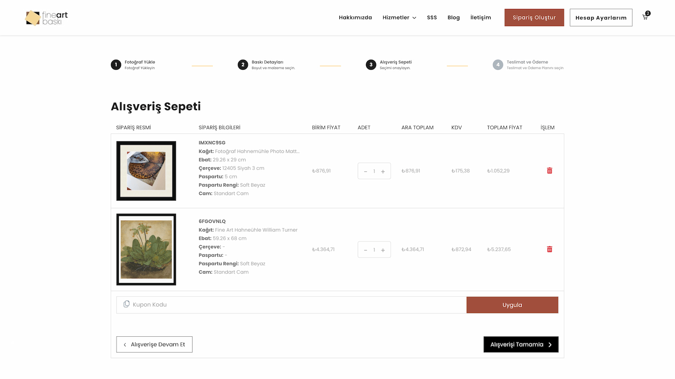Delete the IMXNC9SG order item
This screenshot has height=379, width=675.
pos(549,171)
